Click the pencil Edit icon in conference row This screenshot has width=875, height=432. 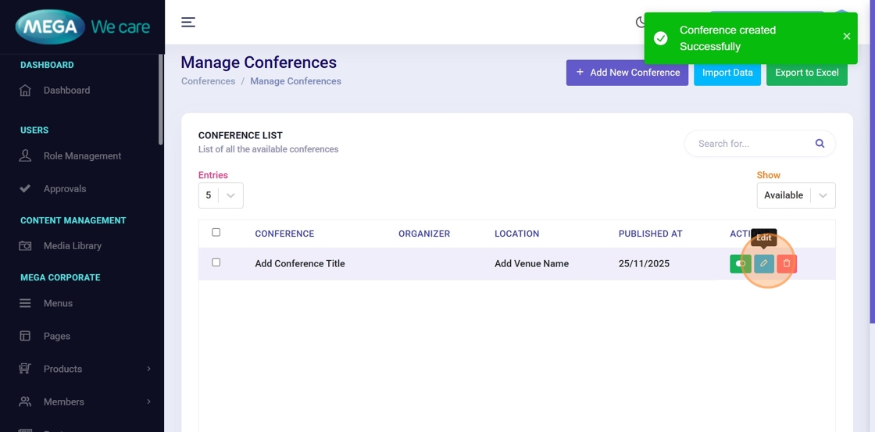(x=764, y=264)
